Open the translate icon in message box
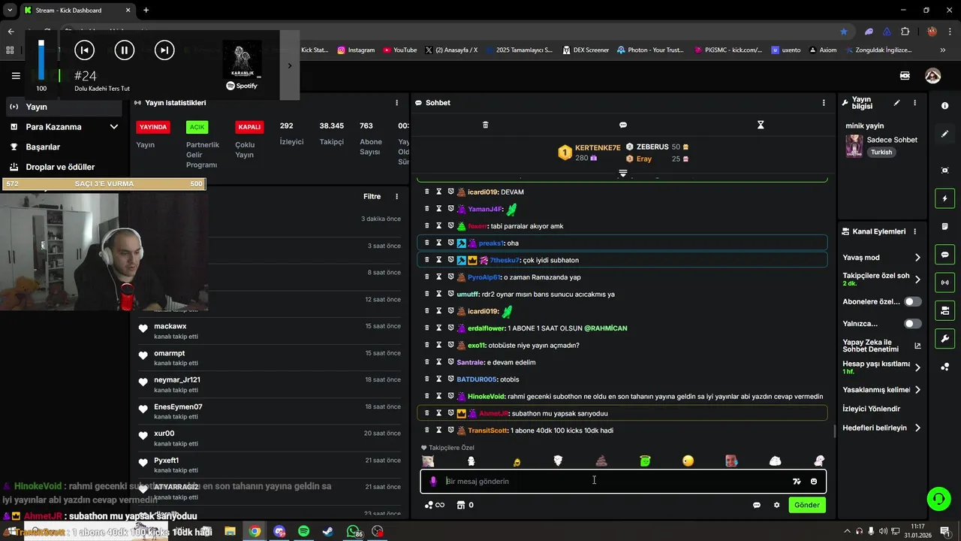 pyautogui.click(x=797, y=482)
